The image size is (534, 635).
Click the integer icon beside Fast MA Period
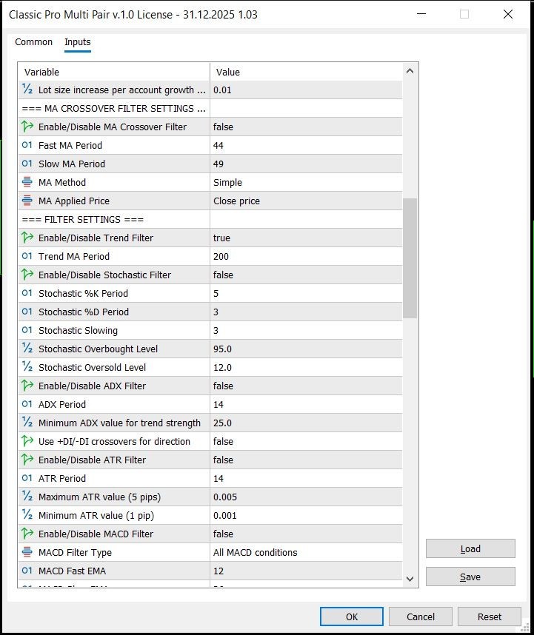(27, 145)
